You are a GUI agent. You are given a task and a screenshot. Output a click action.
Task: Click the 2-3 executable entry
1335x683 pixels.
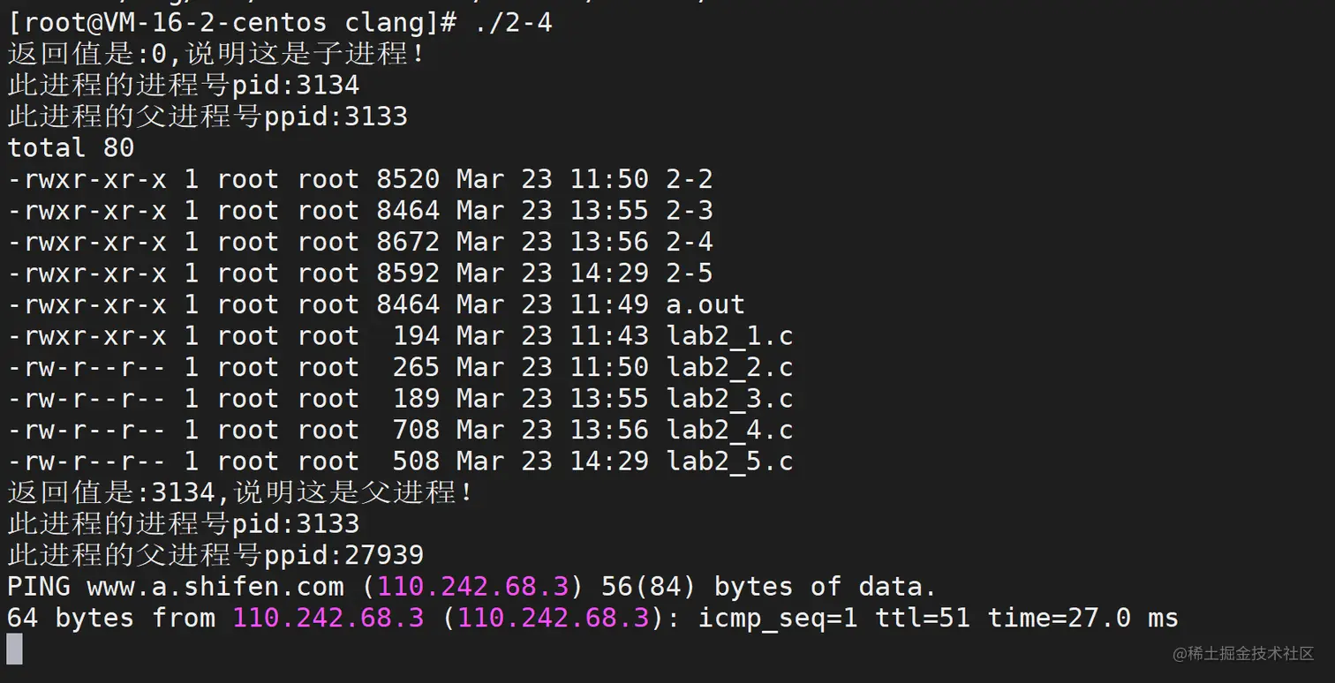[x=690, y=211]
